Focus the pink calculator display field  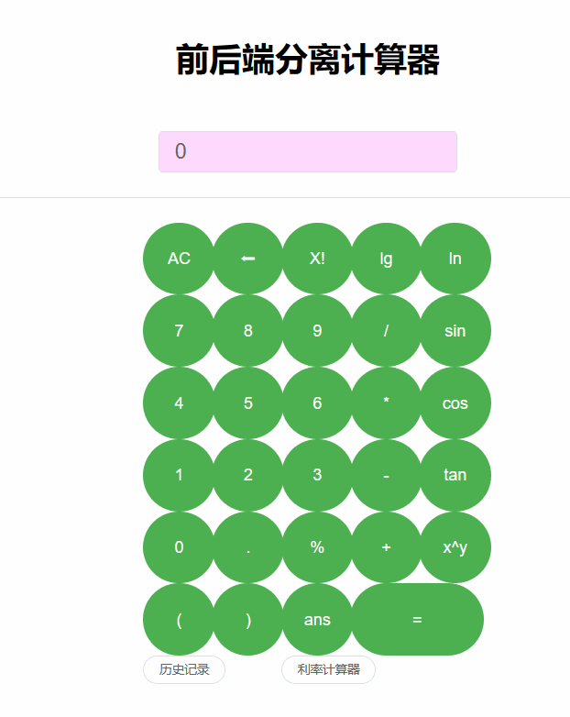tap(308, 151)
